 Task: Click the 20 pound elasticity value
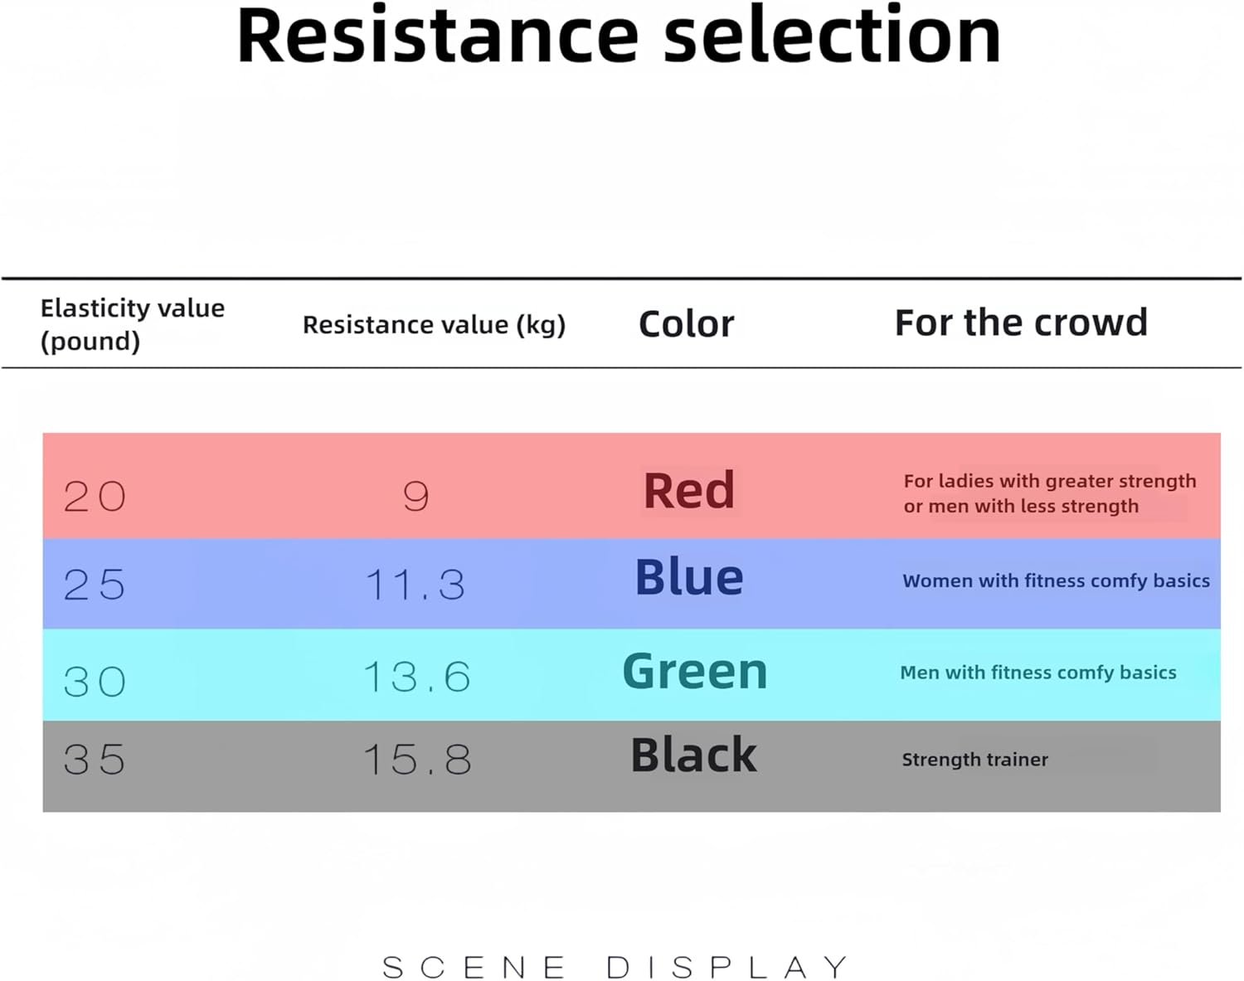pos(95,497)
